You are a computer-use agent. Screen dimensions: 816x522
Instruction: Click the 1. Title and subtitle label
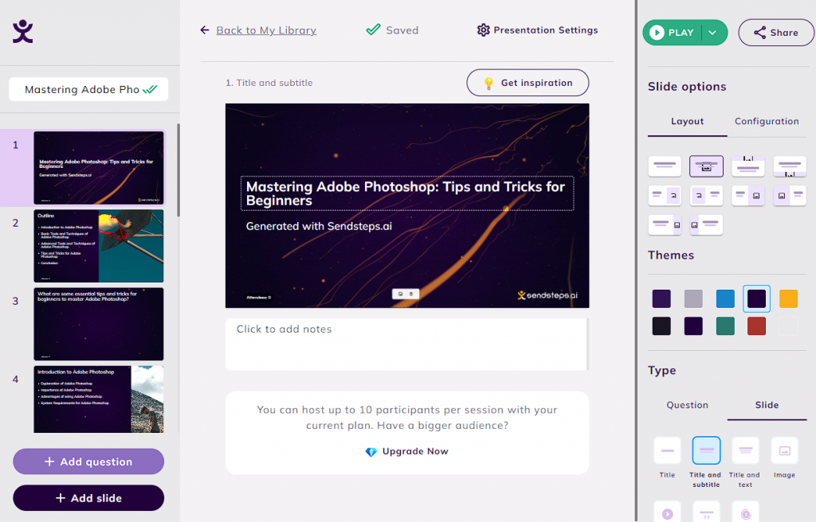tap(269, 83)
